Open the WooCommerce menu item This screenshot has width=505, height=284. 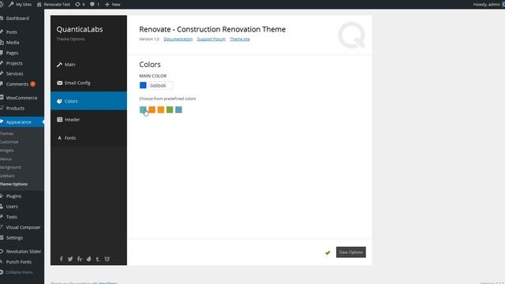21,98
